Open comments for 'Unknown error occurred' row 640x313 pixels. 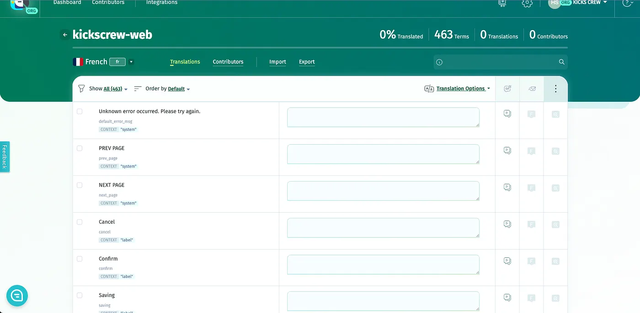click(507, 114)
